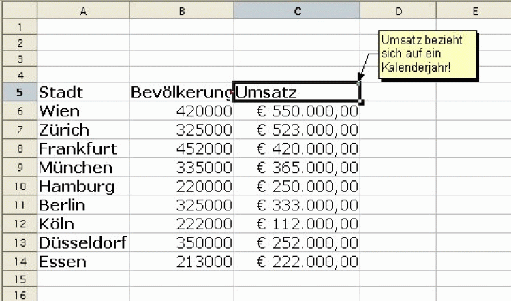511x301 pixels.
Task: Select the Umsatz header cell
Action: click(x=296, y=92)
